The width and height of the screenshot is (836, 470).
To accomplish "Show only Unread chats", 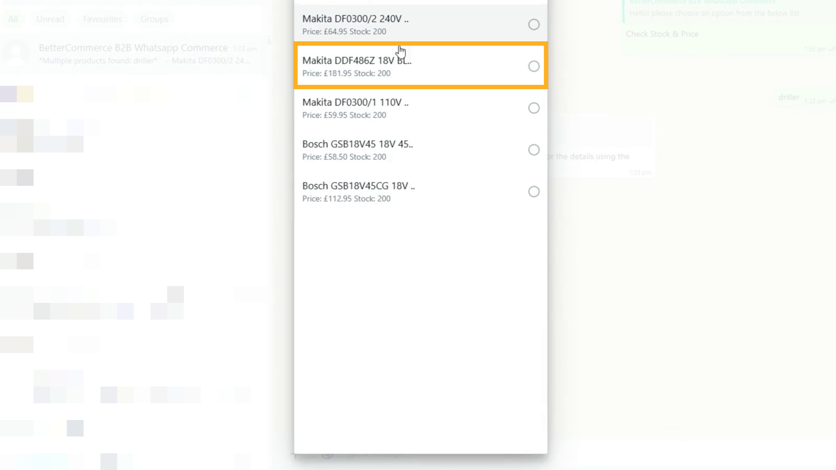I will click(x=51, y=19).
